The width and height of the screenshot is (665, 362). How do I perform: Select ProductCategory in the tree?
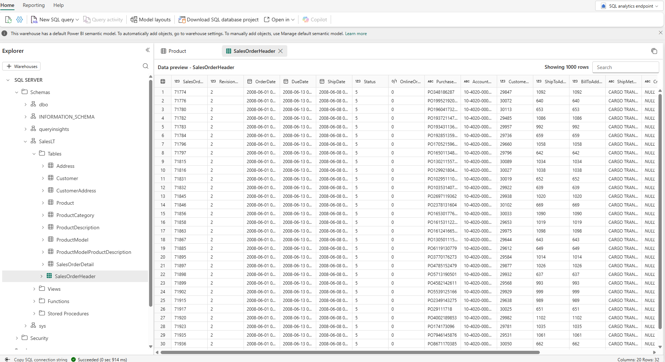[75, 215]
